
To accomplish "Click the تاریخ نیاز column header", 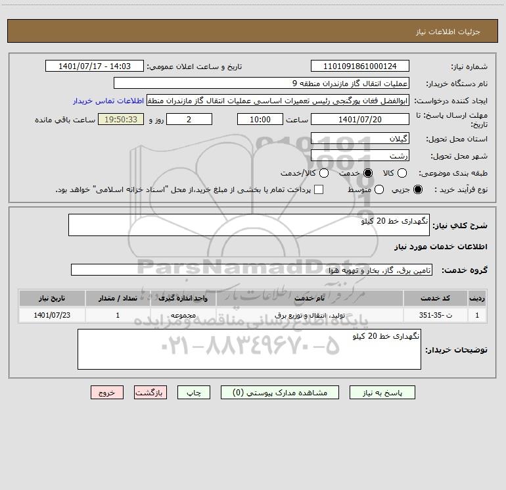I will pos(52,298).
